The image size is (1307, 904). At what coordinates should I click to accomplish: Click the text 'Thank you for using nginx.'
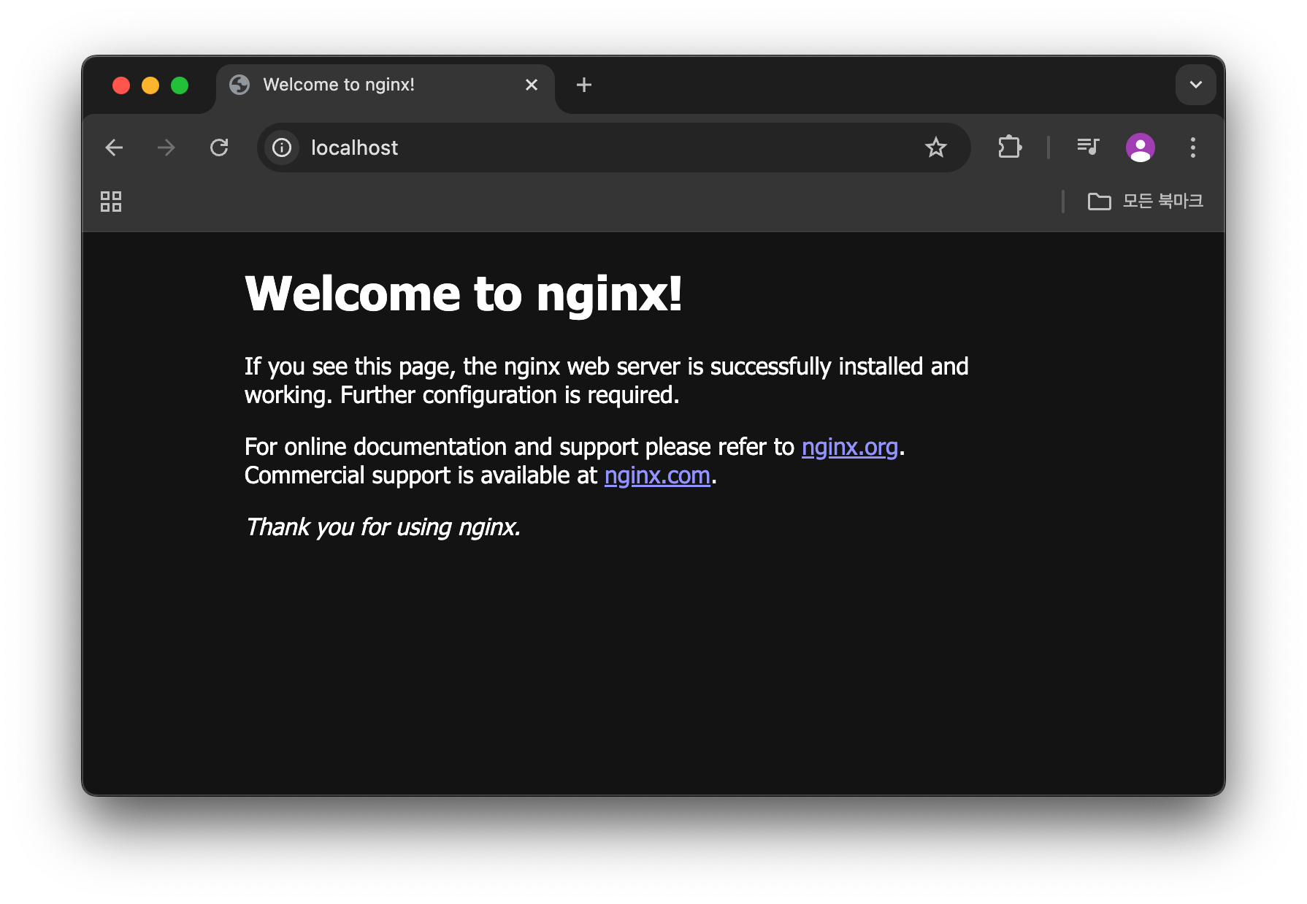383,527
